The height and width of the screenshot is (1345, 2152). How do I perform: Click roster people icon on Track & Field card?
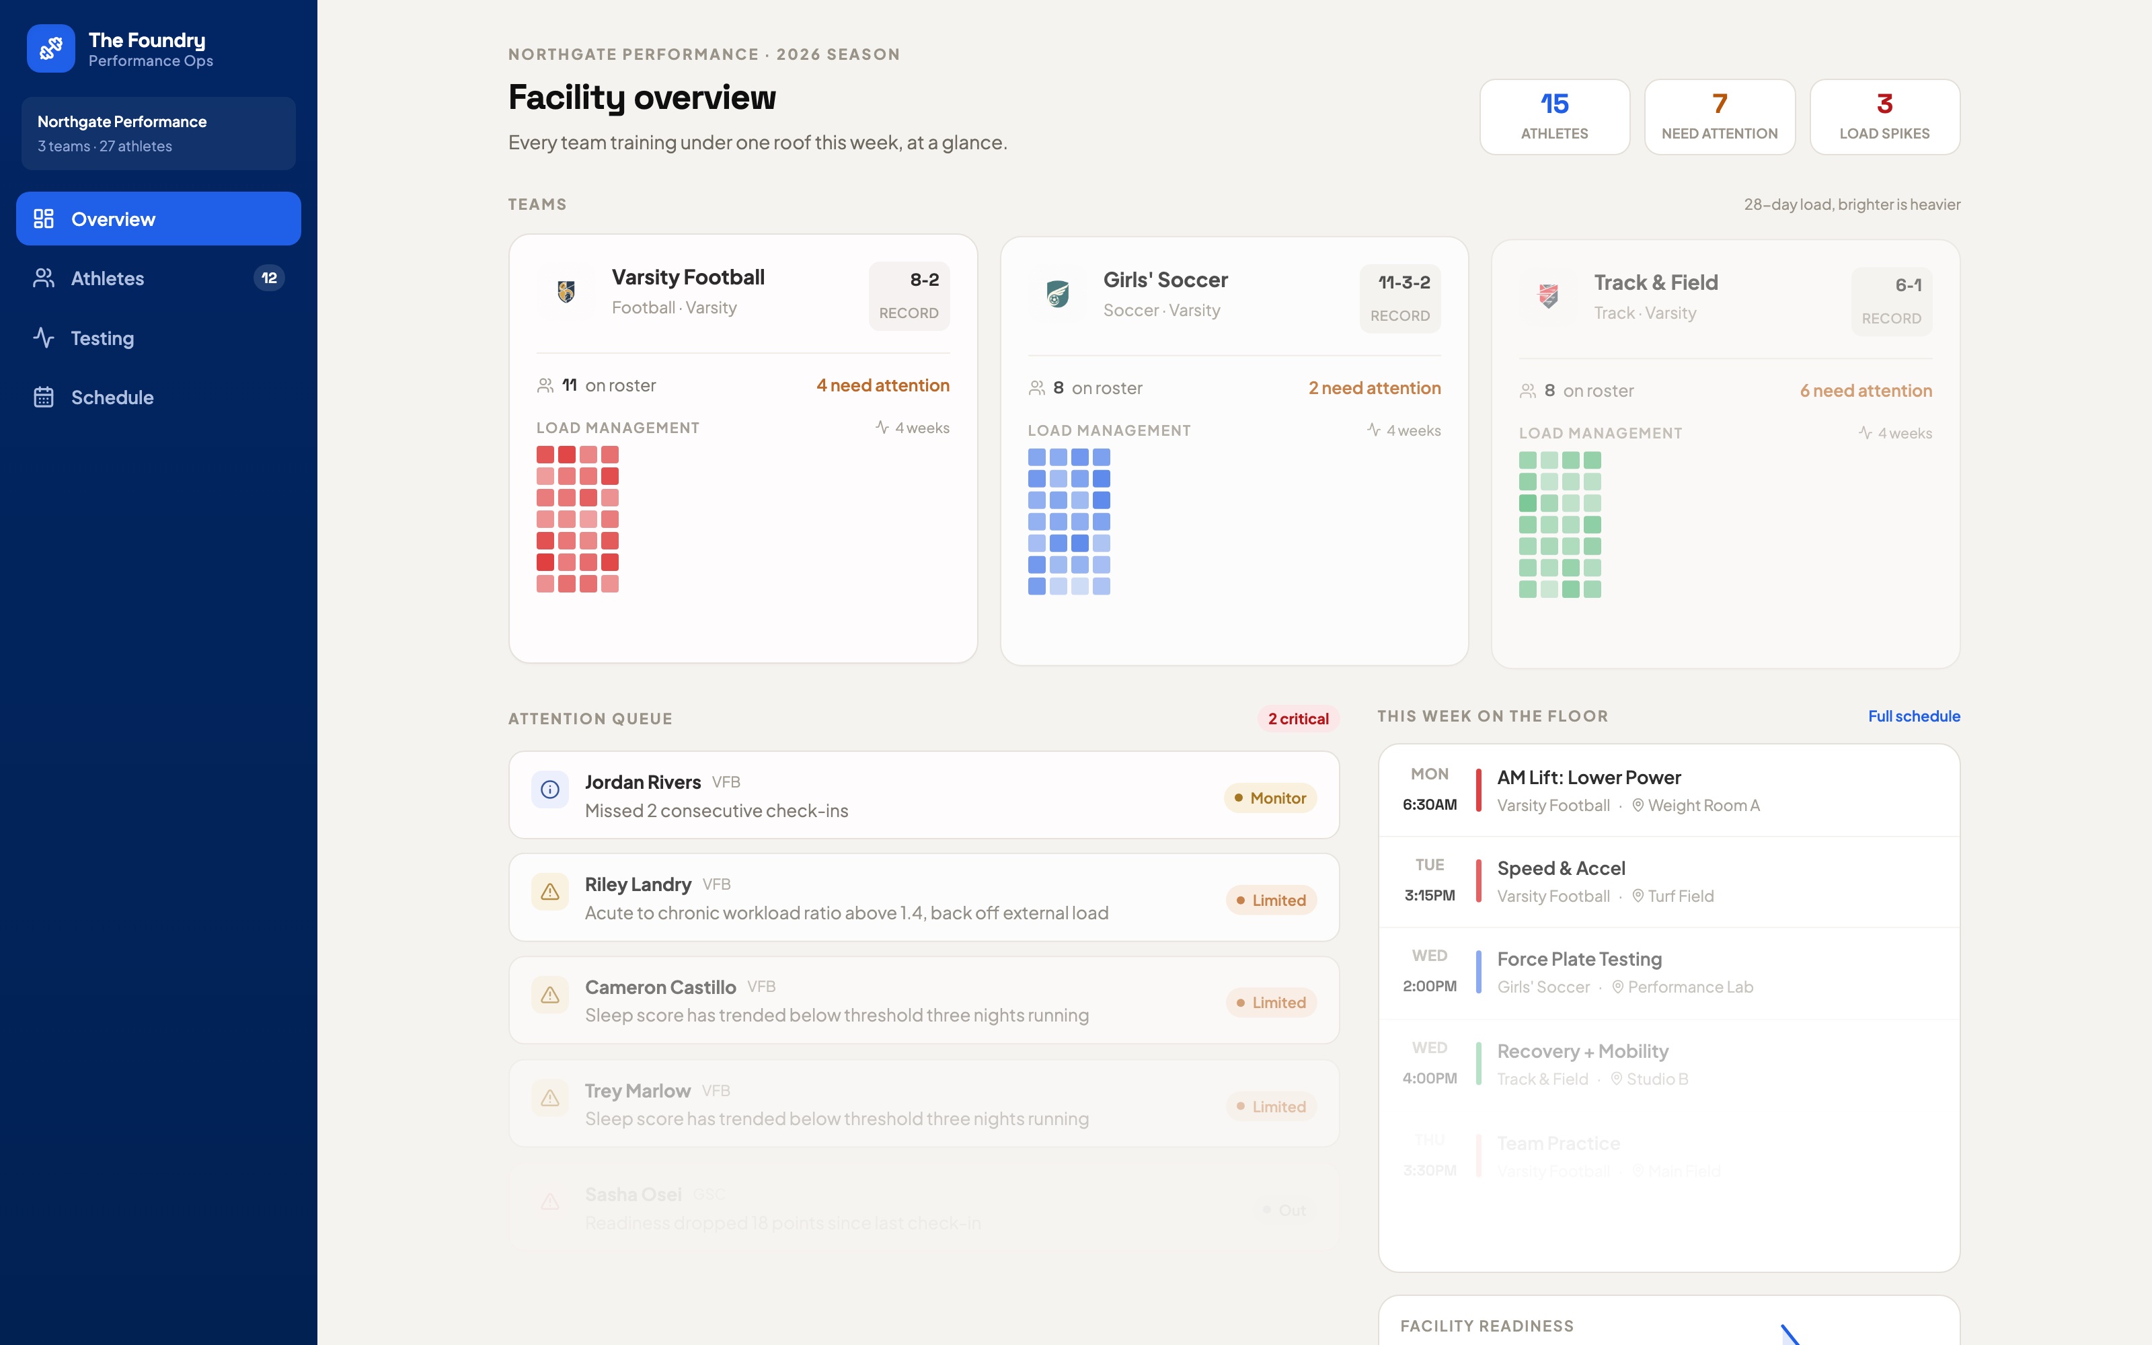(x=1528, y=391)
